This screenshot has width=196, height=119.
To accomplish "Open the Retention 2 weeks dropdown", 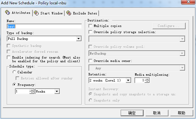I will (x=128, y=80).
